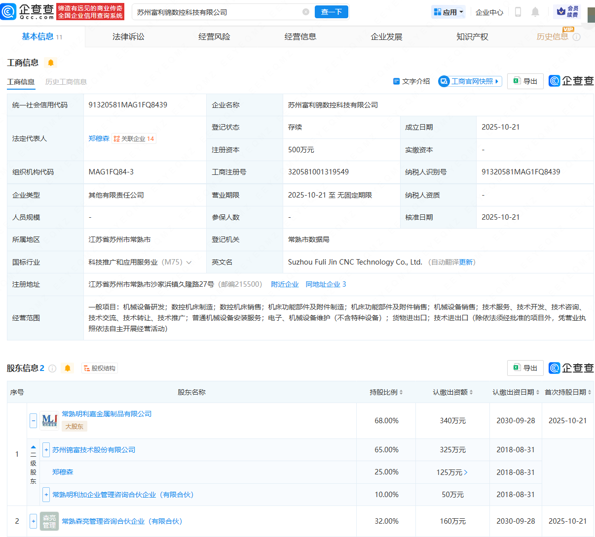The image size is (595, 537).
Task: Open the notification bell in header
Action: (x=535, y=12)
